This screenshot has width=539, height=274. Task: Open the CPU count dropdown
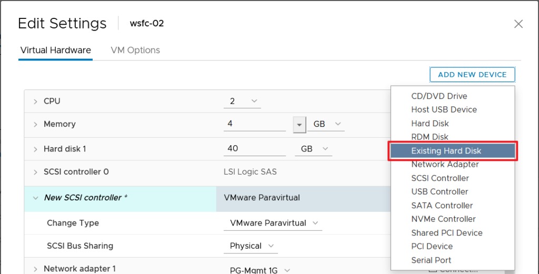pyautogui.click(x=243, y=101)
